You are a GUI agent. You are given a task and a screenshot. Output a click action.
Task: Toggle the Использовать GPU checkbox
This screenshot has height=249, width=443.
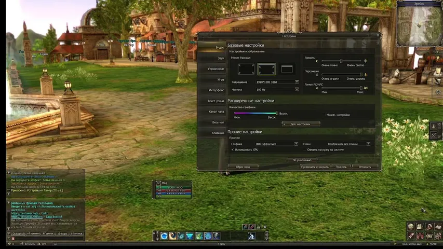[x=232, y=149]
